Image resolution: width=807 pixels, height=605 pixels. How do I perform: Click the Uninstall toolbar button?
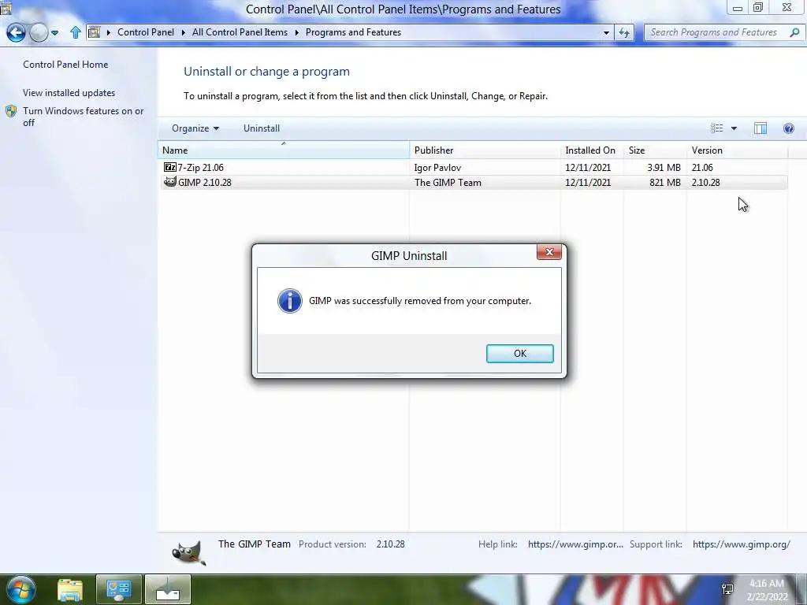pos(262,128)
